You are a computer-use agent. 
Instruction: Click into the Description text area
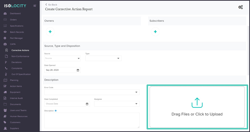click(x=92, y=120)
